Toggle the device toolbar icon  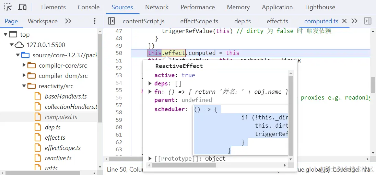pos(22,7)
